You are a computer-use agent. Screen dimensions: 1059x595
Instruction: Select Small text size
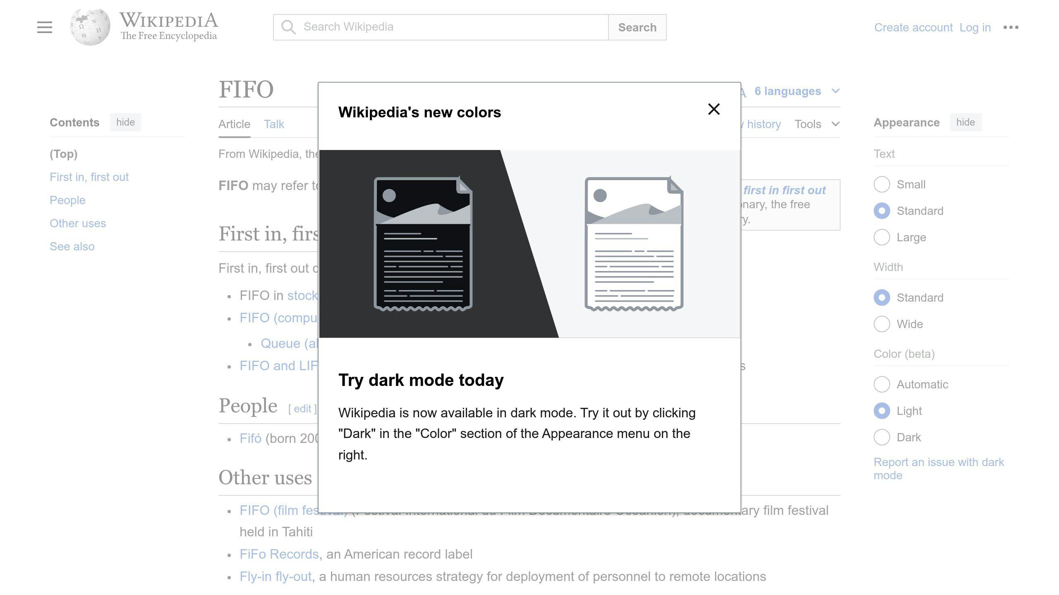click(882, 184)
